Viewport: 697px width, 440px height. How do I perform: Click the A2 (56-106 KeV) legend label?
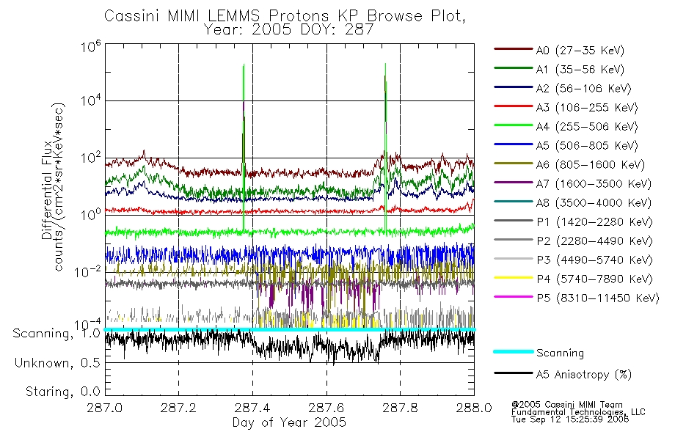[x=583, y=89]
